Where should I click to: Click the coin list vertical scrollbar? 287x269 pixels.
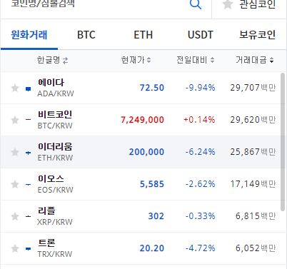(283, 142)
